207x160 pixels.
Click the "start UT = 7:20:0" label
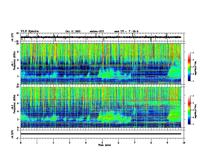tap(126, 31)
